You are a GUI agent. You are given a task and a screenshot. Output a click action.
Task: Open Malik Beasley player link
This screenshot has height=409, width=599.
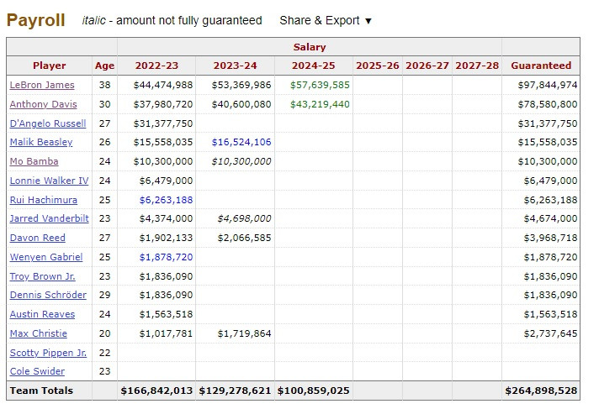[x=41, y=142]
